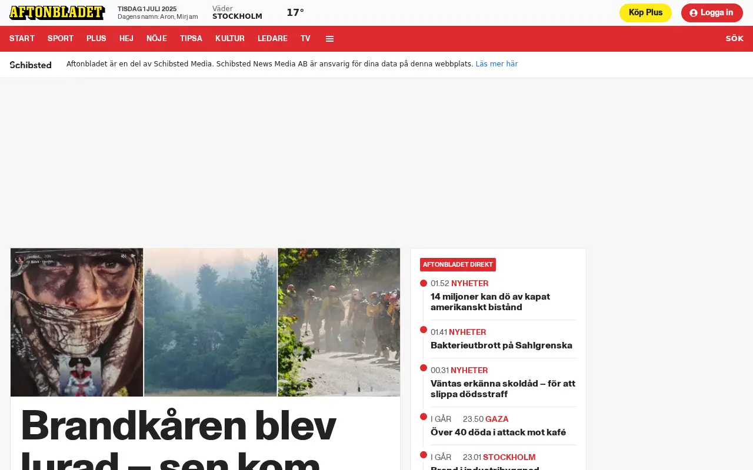Select HEJ in the navigation bar
The image size is (753, 470).
(126, 39)
